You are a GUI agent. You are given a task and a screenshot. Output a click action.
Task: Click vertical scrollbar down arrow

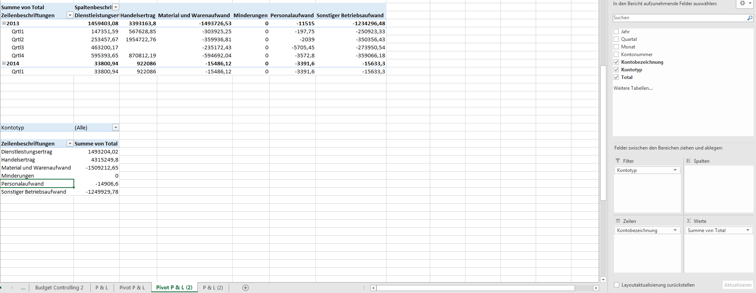click(x=603, y=279)
